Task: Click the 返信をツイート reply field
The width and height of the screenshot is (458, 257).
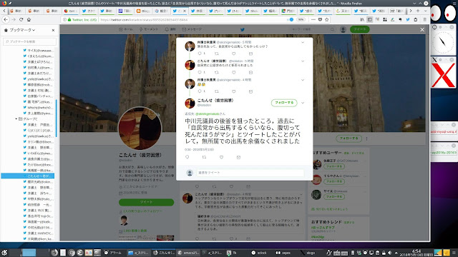Action: [x=250, y=173]
